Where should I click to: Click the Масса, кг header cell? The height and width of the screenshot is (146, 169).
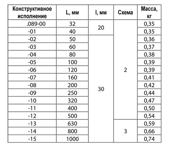tap(149, 12)
